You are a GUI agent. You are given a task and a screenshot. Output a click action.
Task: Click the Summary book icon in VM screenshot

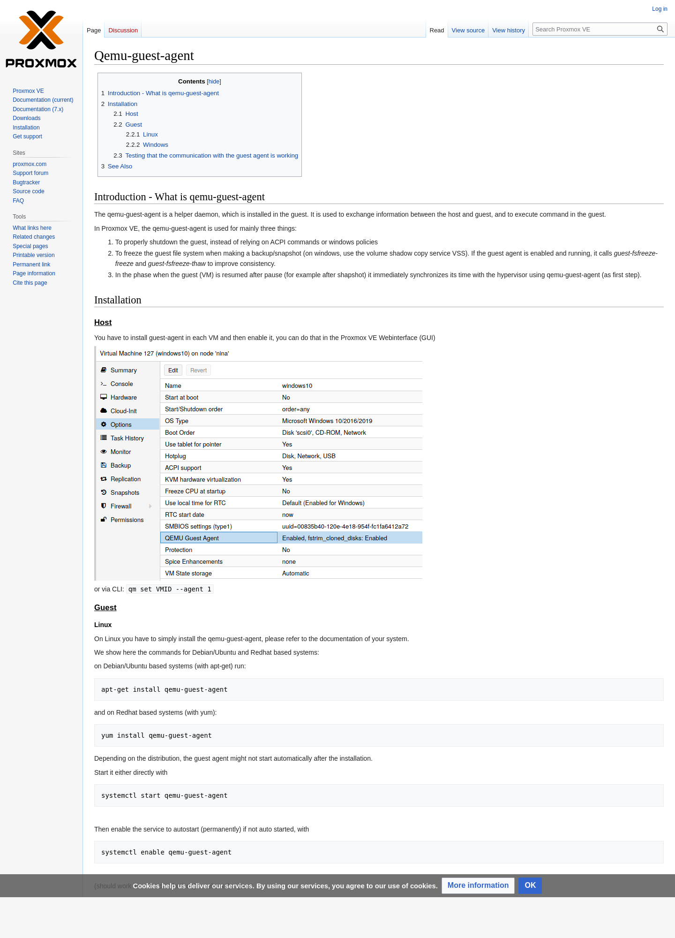pyautogui.click(x=104, y=370)
